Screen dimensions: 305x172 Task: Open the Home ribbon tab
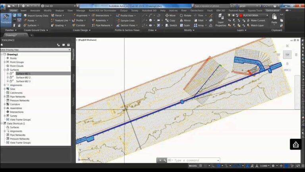13,10
